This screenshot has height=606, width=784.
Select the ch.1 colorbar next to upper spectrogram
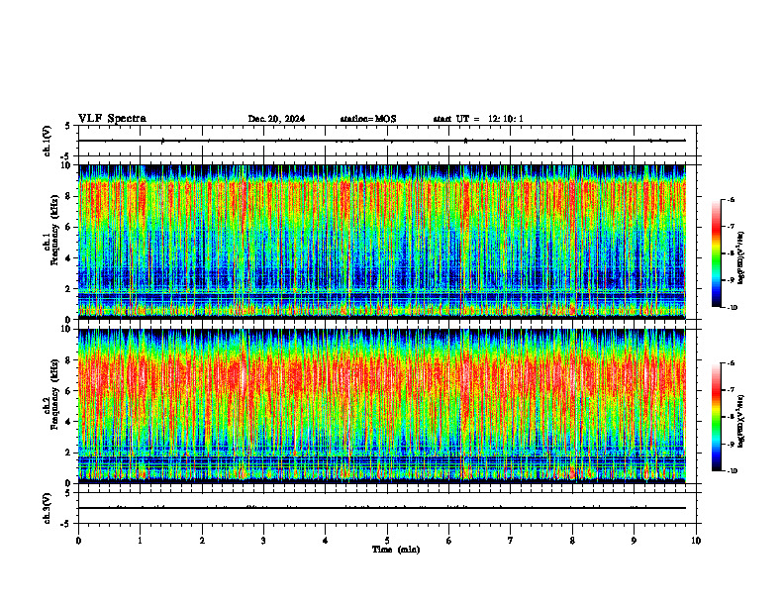coord(716,253)
